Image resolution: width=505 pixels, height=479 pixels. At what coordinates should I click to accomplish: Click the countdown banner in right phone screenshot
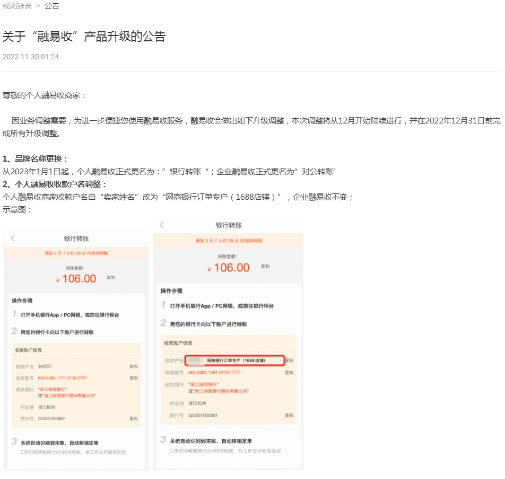[228, 241]
